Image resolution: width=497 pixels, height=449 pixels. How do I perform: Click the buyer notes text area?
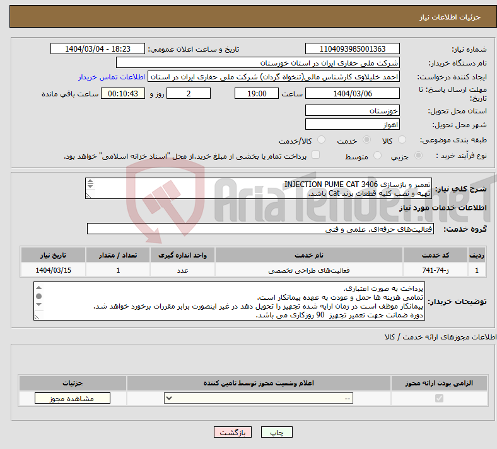click(x=229, y=301)
